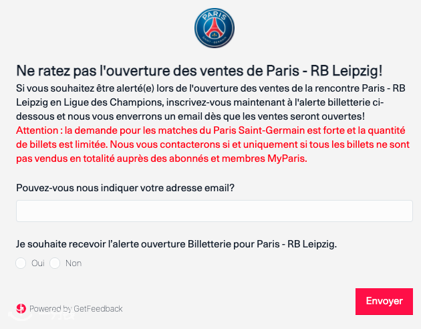
Task: Click the word 'Attention' in red warning
Action: (x=37, y=130)
